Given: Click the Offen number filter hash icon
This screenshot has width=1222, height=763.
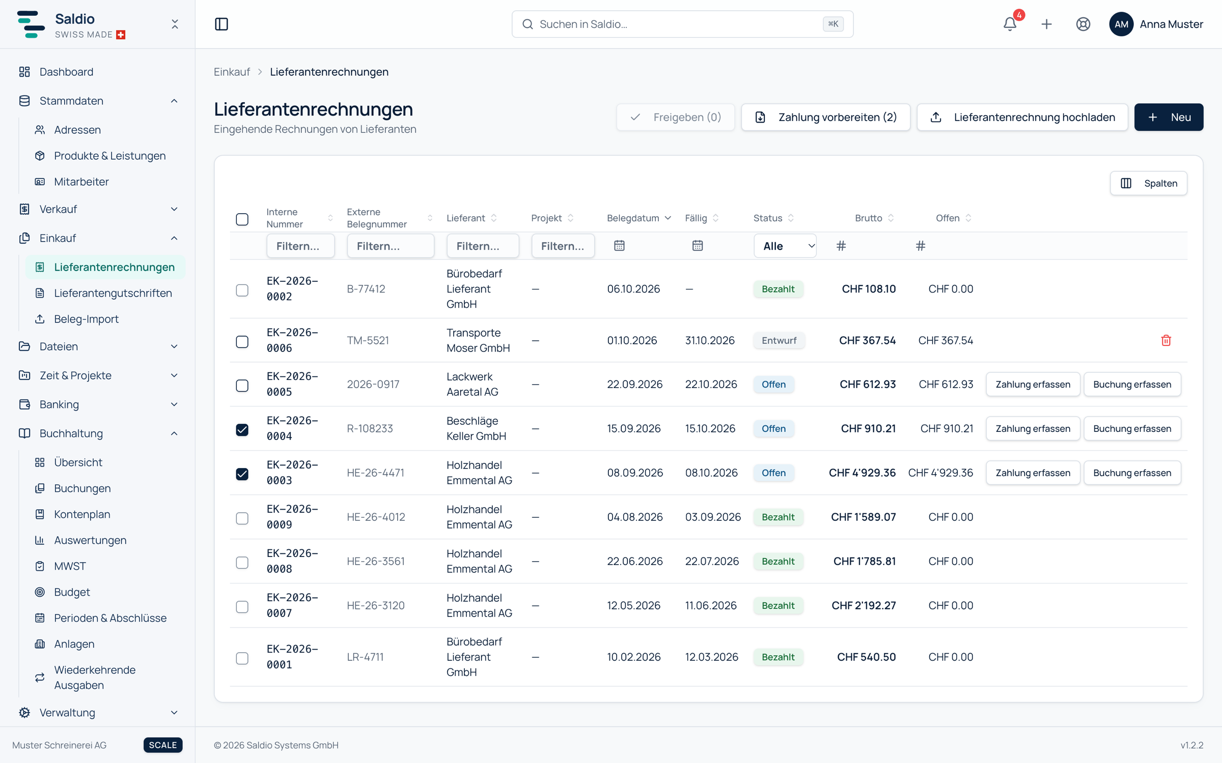Looking at the screenshot, I should pyautogui.click(x=921, y=246).
